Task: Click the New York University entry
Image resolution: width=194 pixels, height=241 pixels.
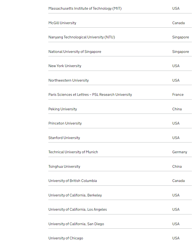Action: pos(65,66)
